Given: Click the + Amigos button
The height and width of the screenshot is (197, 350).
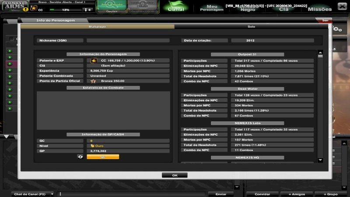Looking at the screenshot, I should click(x=297, y=194).
